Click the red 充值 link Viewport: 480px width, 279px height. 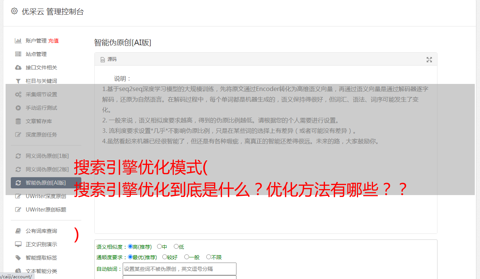click(x=53, y=41)
